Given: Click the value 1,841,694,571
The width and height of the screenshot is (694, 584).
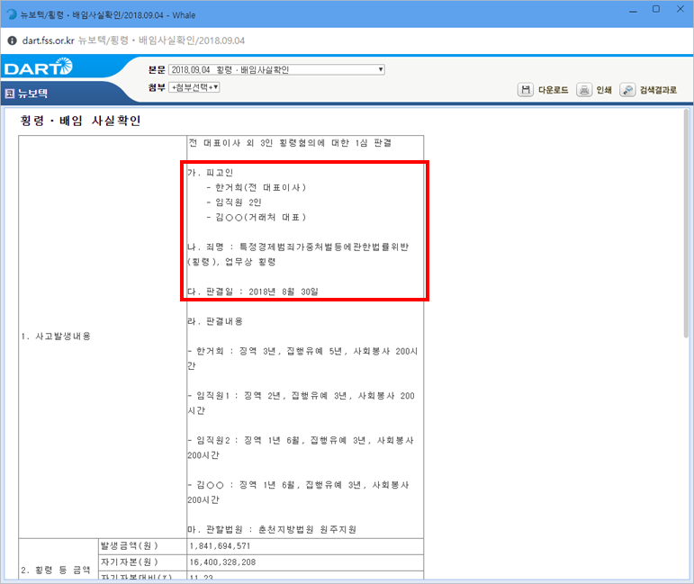Looking at the screenshot, I should (x=220, y=546).
